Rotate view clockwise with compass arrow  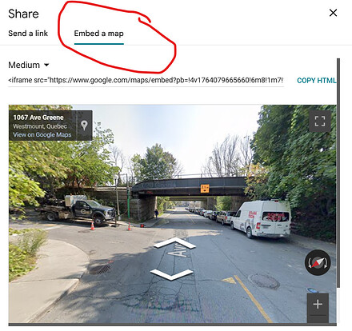tap(326, 263)
